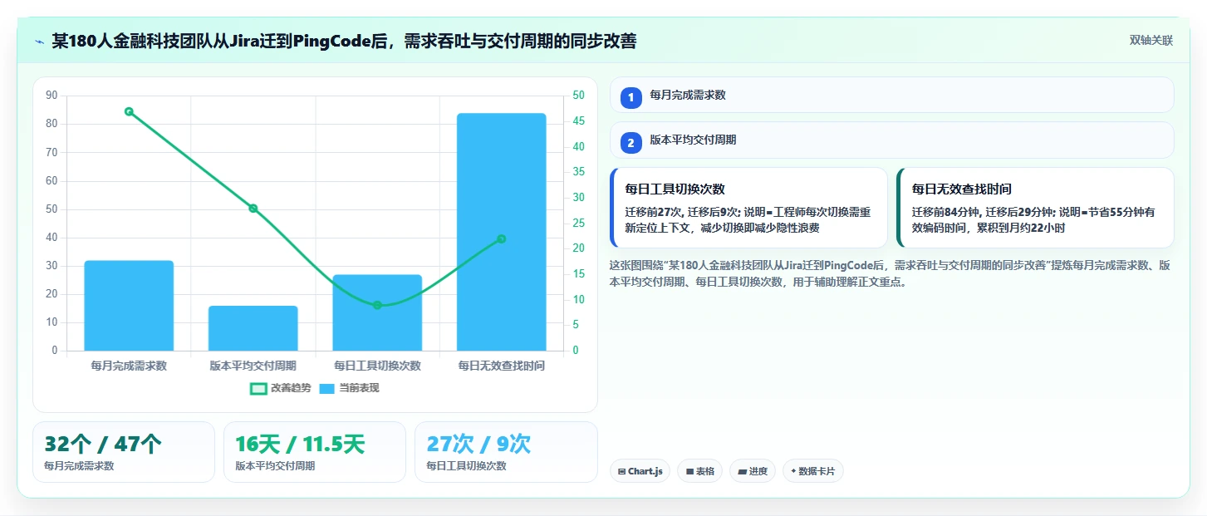Viewport: 1207px width, 516px height.
Task: Click text 迁移前84分钟, 迁移后29分钟 description
Action: (1033, 219)
